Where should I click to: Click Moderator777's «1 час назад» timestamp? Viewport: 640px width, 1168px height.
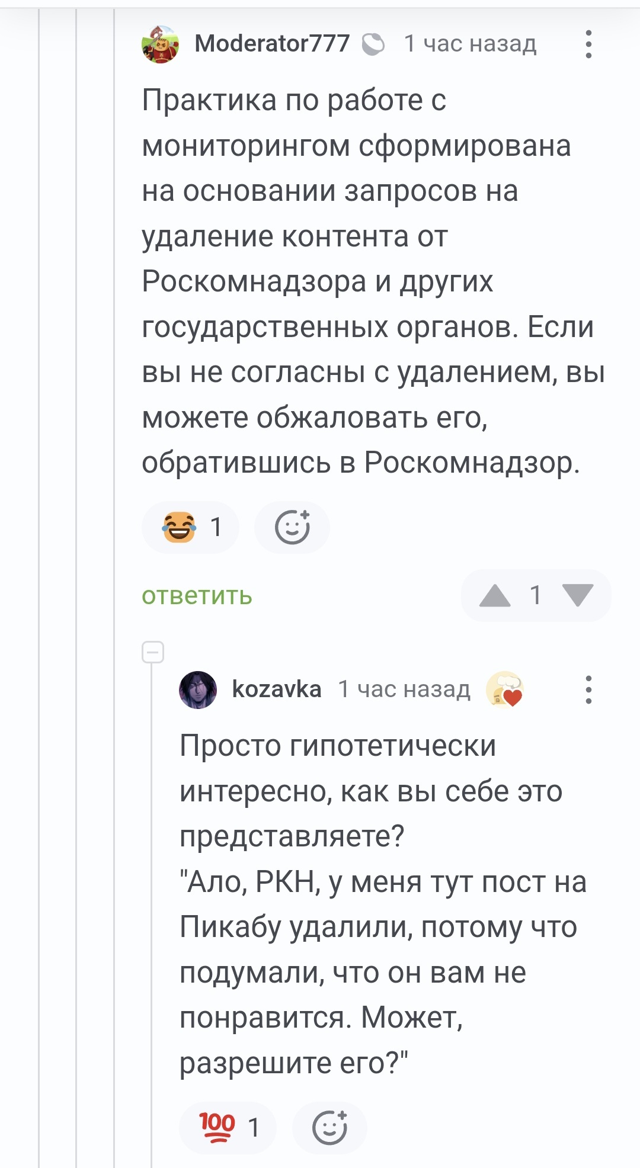(x=470, y=44)
